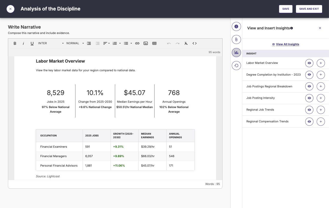Open the source code view

click(194, 43)
